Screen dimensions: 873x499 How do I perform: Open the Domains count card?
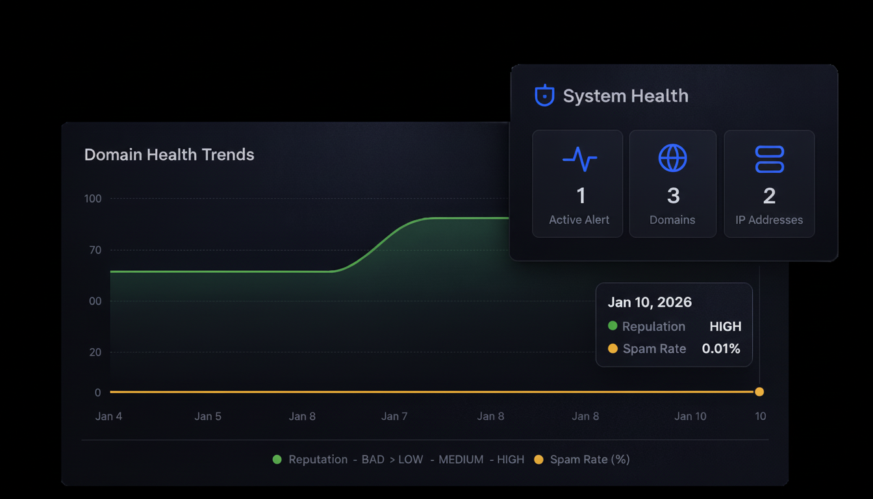pos(672,184)
